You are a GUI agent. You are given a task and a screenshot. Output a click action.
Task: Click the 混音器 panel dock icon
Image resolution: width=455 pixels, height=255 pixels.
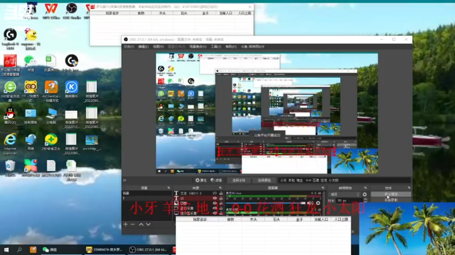tap(322, 188)
